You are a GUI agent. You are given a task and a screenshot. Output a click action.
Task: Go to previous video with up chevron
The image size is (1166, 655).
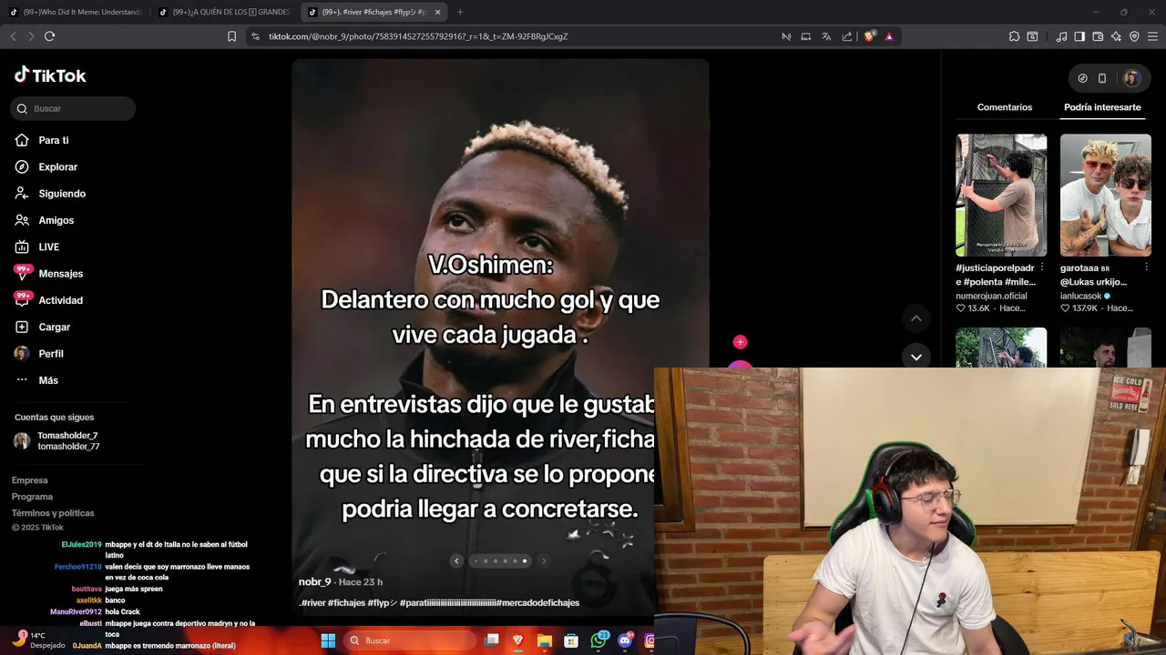[916, 318]
